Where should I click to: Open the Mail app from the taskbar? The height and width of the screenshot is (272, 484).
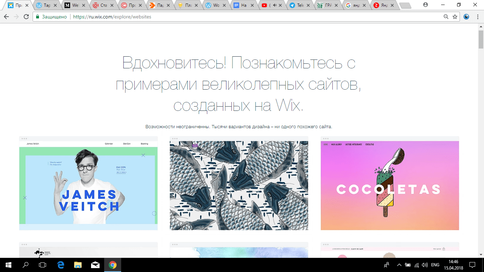point(95,265)
